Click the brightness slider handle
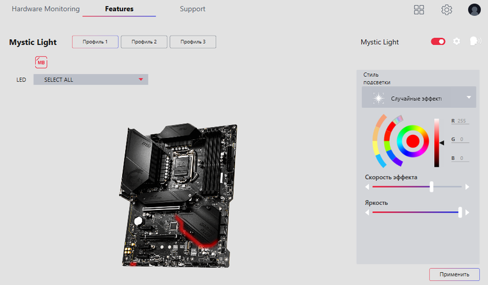The height and width of the screenshot is (285, 488). point(460,212)
